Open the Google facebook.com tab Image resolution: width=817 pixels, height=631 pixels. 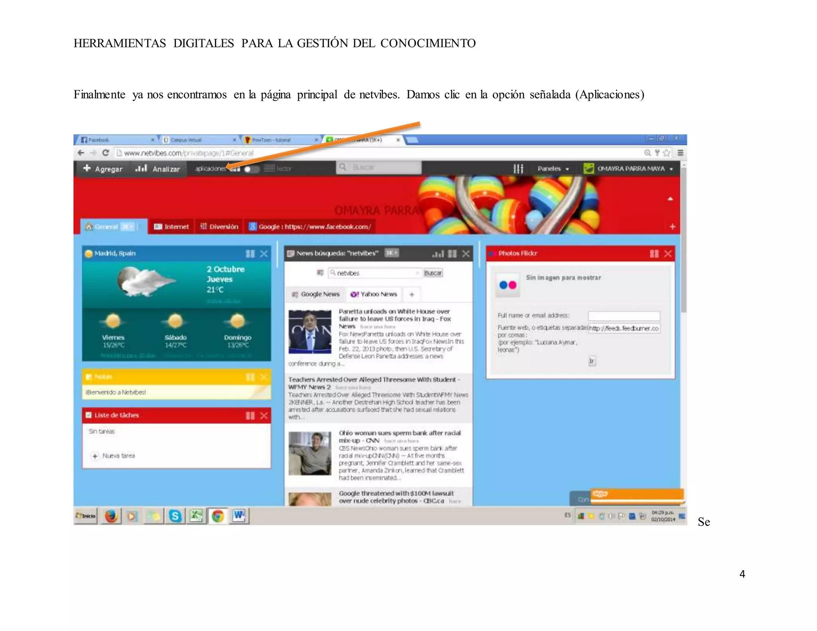pyautogui.click(x=310, y=227)
